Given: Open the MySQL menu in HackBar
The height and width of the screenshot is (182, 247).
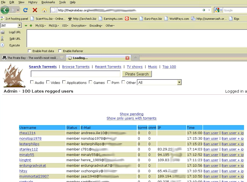Looking at the screenshot, I should [40, 25].
